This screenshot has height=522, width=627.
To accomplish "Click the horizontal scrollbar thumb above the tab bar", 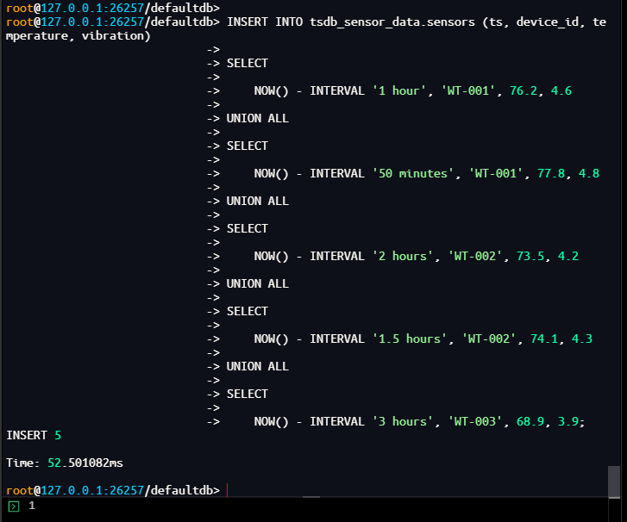I will (x=311, y=497).
